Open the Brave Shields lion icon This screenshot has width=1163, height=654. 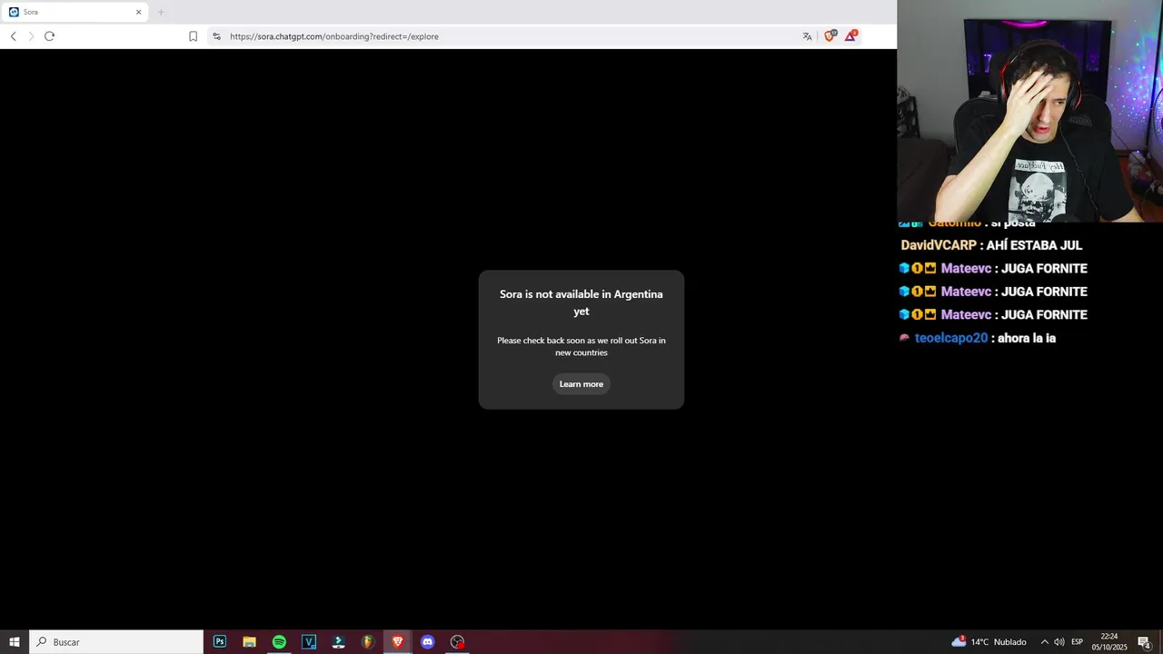coord(829,36)
